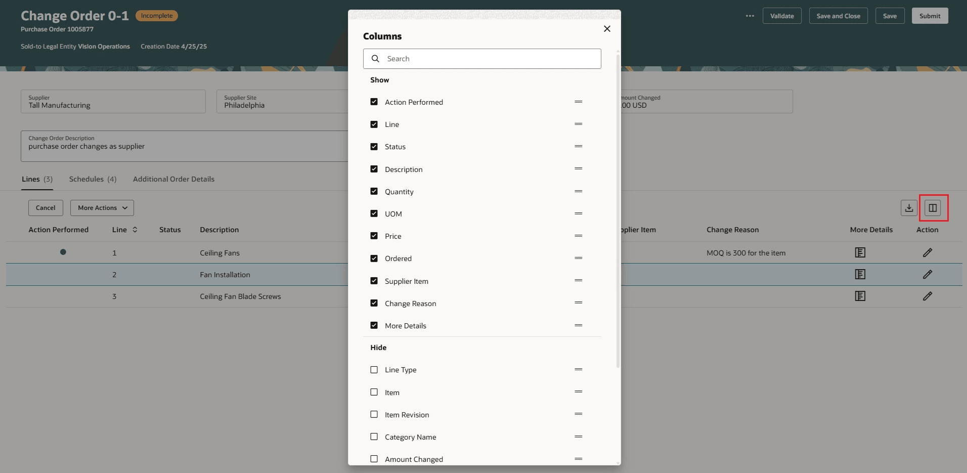The width and height of the screenshot is (967, 473).
Task: Open More Details icon for line 3
Action: 860,296
